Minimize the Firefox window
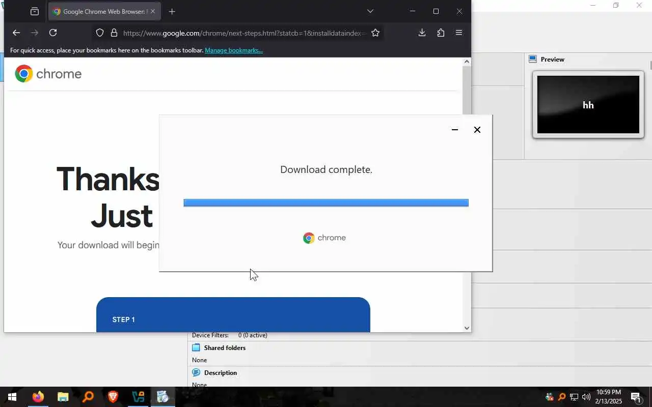 pyautogui.click(x=413, y=11)
